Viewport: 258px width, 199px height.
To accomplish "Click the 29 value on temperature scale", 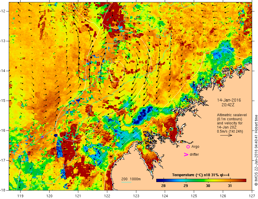I will pyautogui.click(x=186, y=186).
